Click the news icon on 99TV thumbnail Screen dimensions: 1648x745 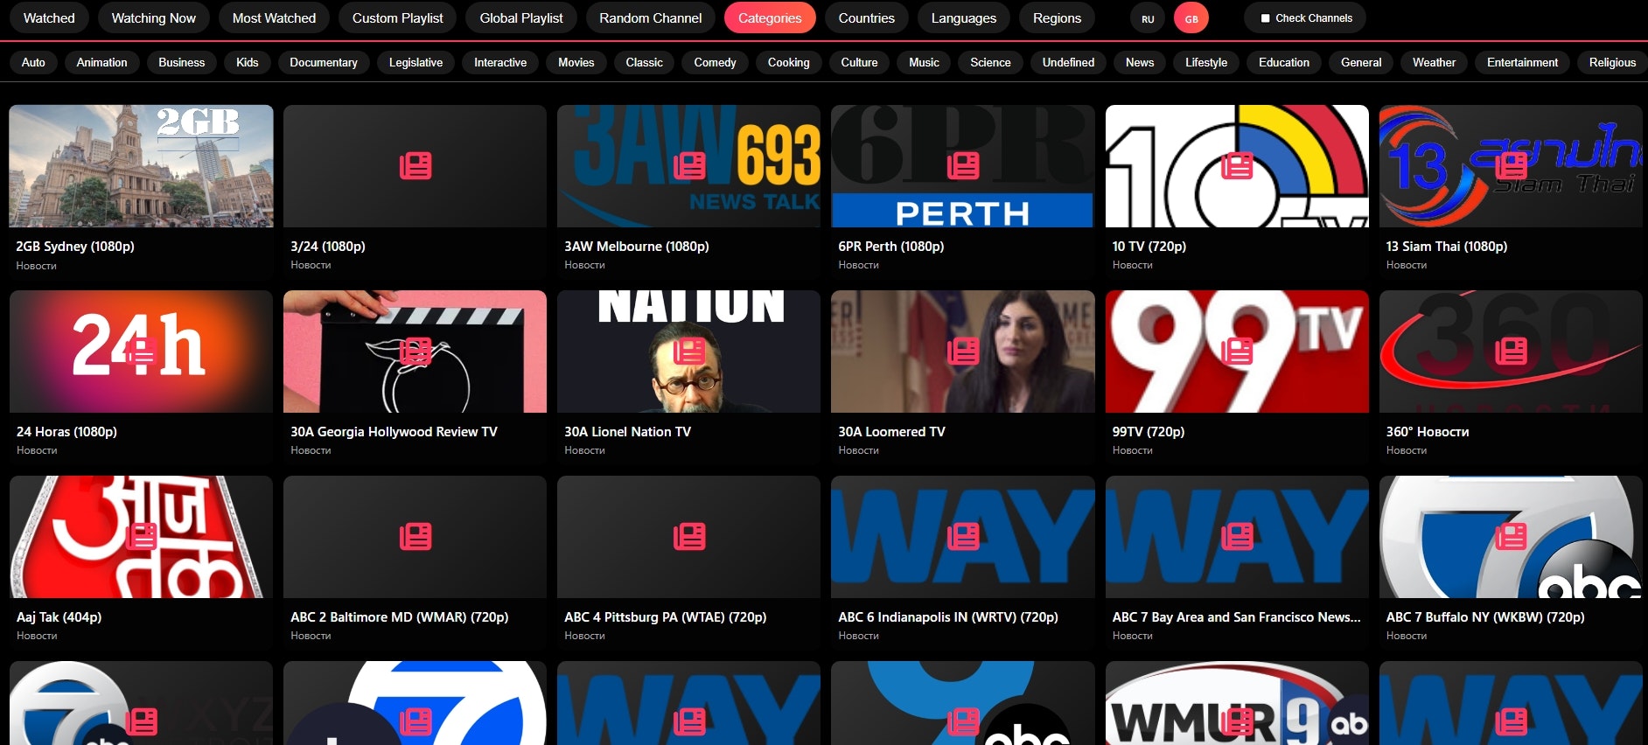[x=1237, y=351]
